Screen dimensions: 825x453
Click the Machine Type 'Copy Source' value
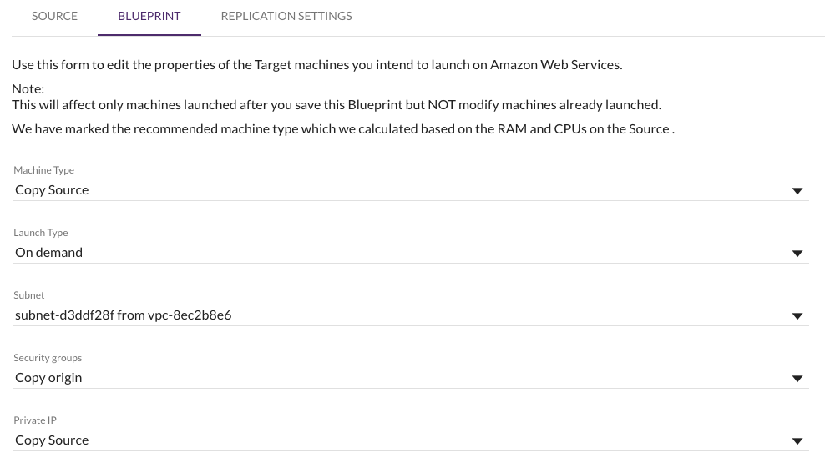tap(52, 189)
